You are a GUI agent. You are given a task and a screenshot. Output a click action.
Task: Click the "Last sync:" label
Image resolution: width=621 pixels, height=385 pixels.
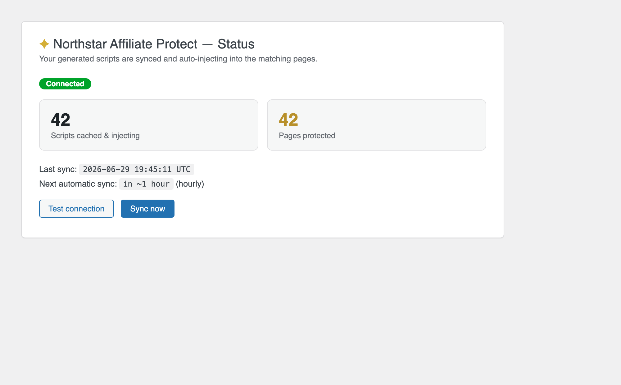[x=58, y=169]
